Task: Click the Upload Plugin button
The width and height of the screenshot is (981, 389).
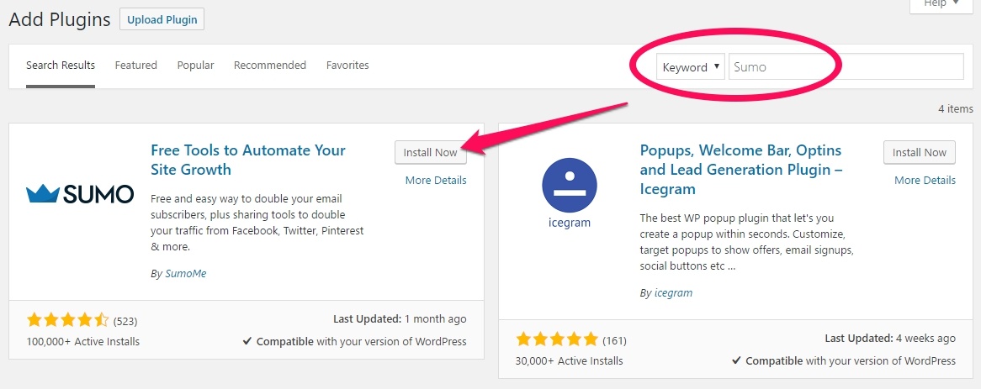Action: (x=162, y=19)
